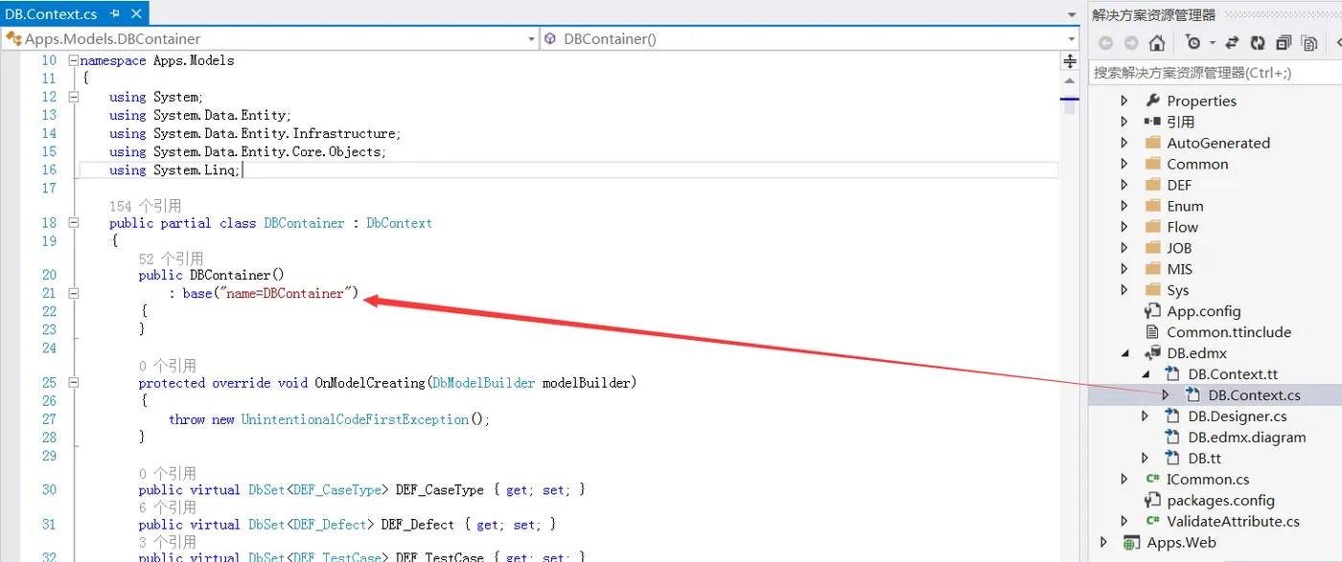The width and height of the screenshot is (1342, 562).
Task: Click inside the Solution Explorer search box
Action: (x=1215, y=72)
